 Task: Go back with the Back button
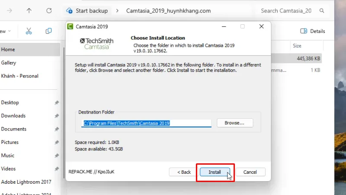(184, 172)
